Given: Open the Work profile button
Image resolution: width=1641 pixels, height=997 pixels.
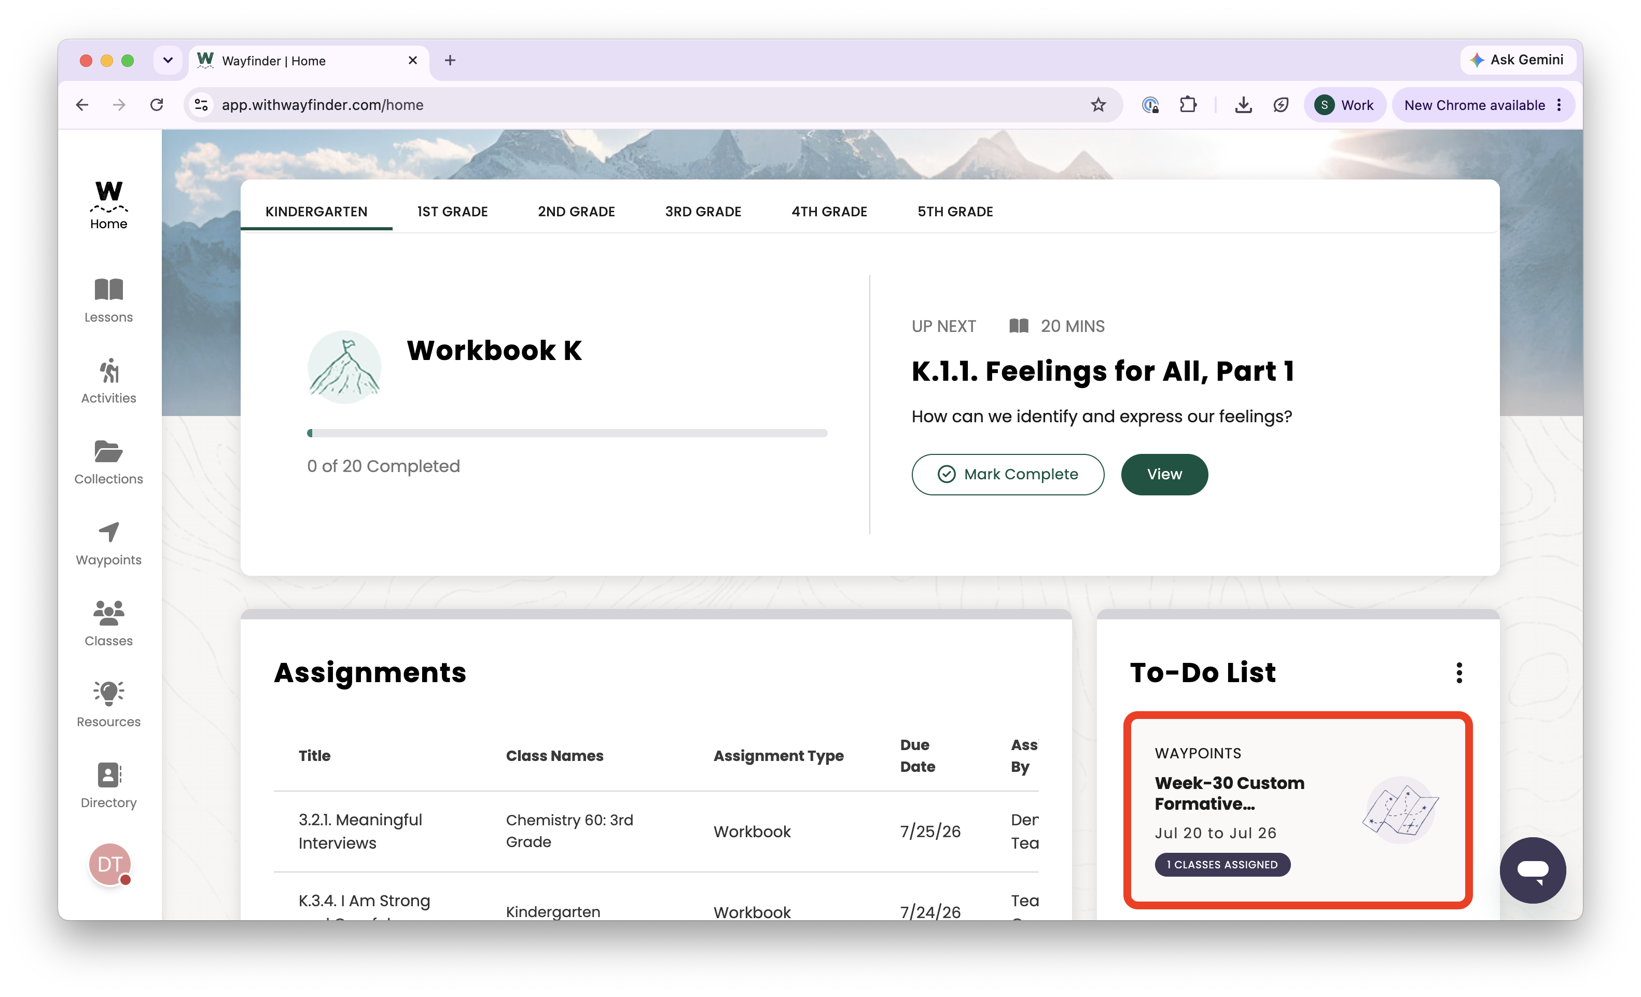Looking at the screenshot, I should pos(1345,105).
